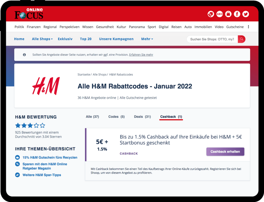The image size is (264, 202).
Task: Open the Exklusiv page
Action: coord(65,39)
